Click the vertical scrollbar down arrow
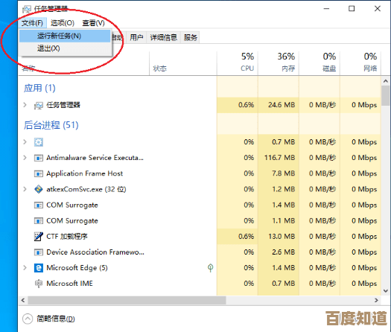391x332 pixels. [386, 291]
